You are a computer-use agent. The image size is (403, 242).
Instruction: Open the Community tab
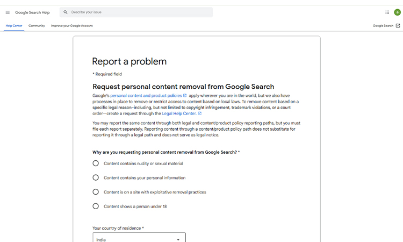[37, 25]
